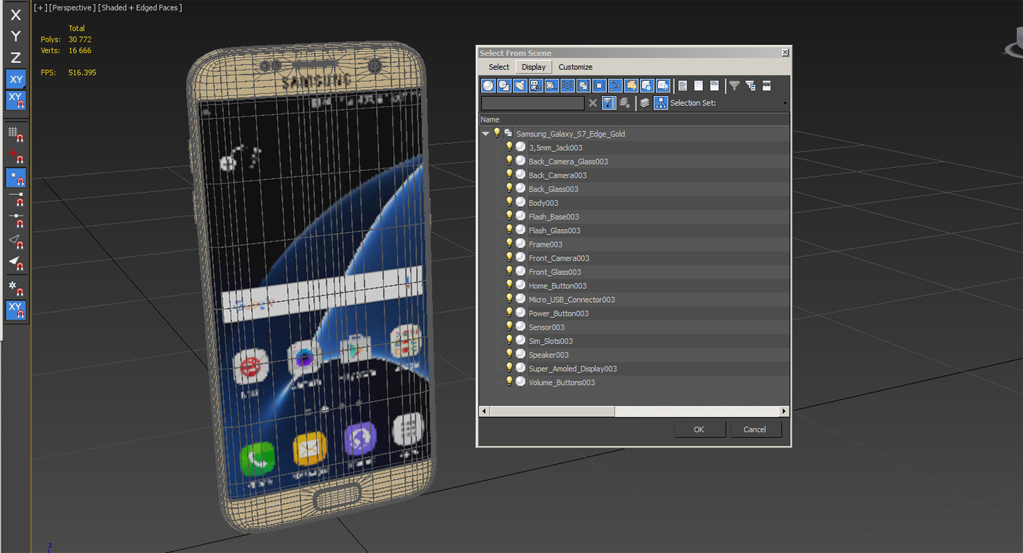Toggle Display Shapes filter icon
This screenshot has height=553, width=1023.
point(505,86)
